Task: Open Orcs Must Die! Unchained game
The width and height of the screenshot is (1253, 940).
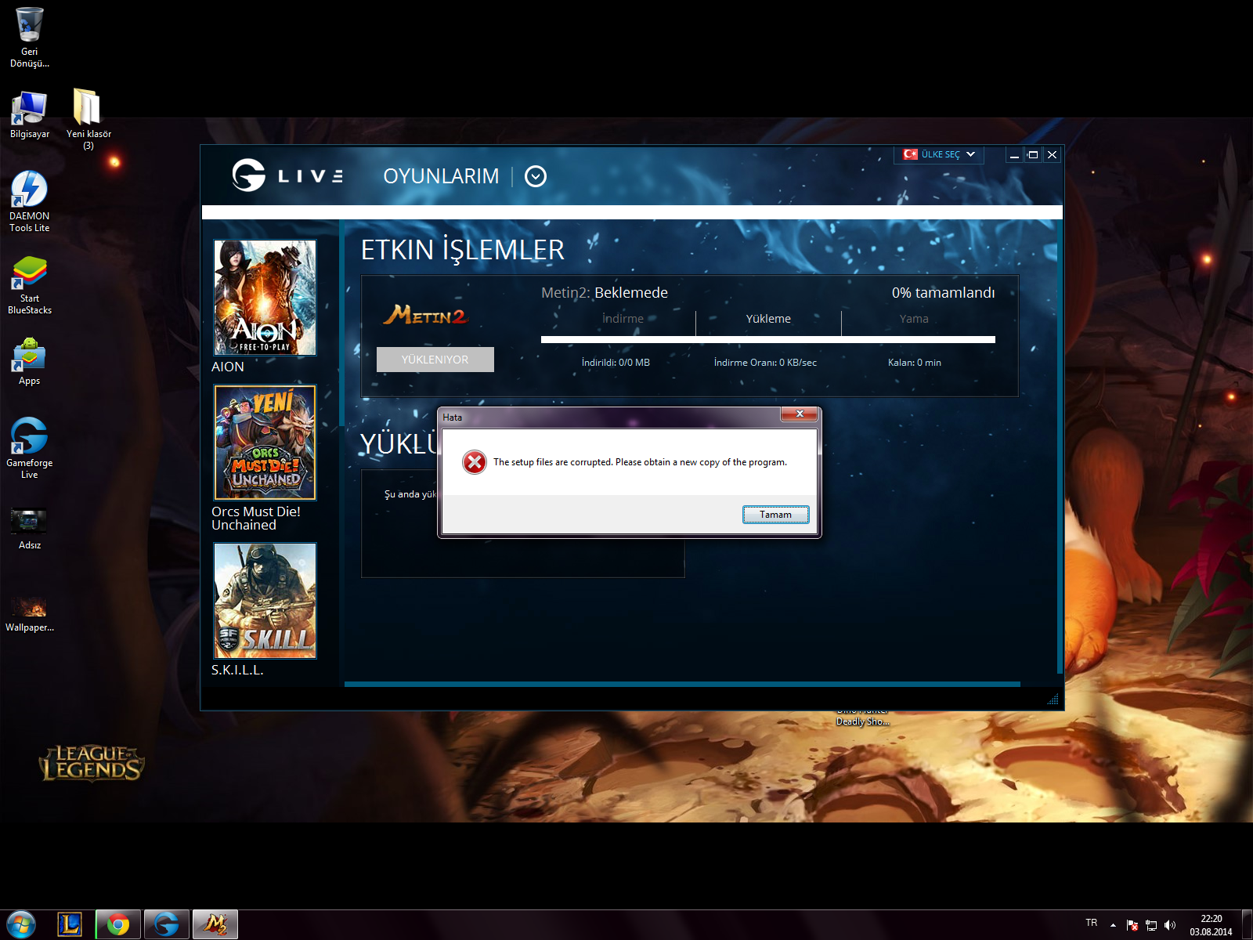Action: tap(265, 443)
